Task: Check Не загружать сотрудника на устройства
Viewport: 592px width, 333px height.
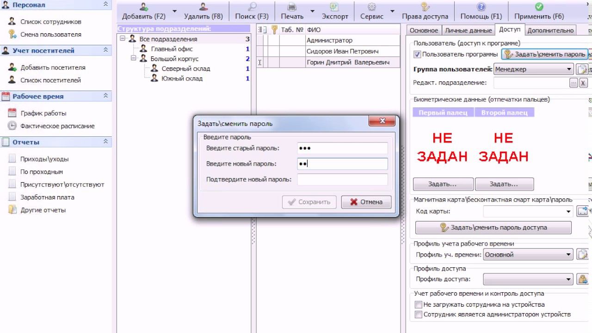Action: point(419,305)
